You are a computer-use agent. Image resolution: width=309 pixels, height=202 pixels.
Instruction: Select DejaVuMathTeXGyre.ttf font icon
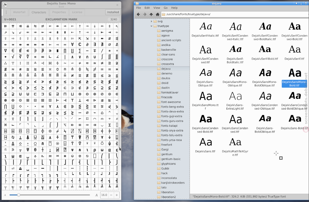click(235, 142)
